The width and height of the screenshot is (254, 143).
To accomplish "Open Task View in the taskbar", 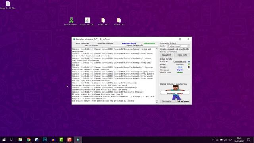I will click(12, 139).
